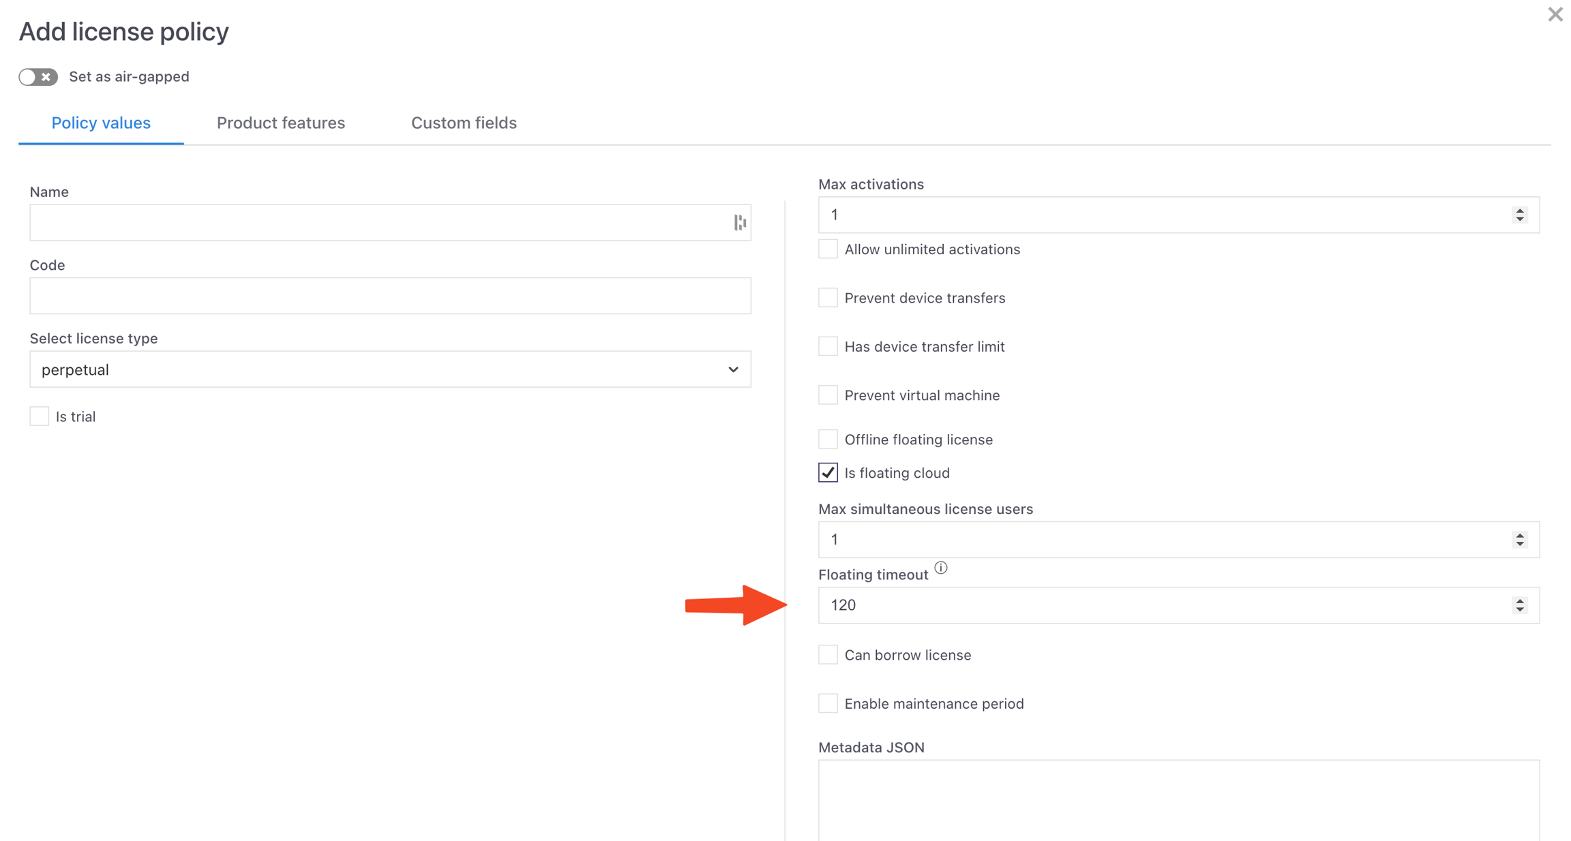
Task: Close the Add license policy dialog
Action: [1555, 14]
